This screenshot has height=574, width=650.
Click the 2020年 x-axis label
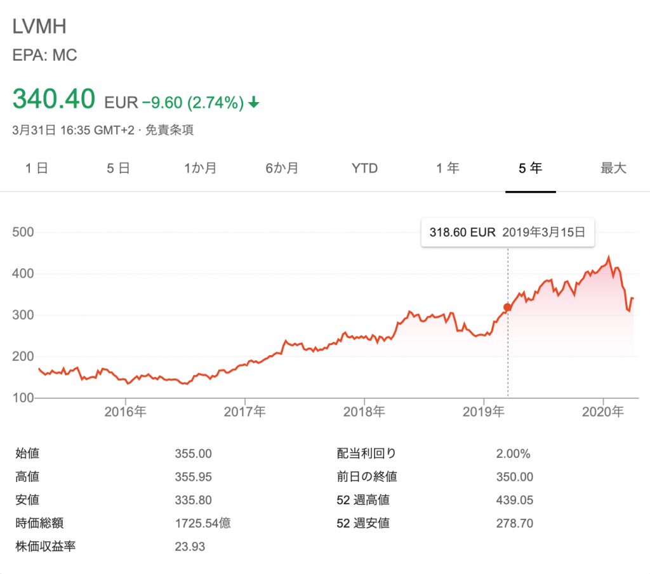[x=603, y=412]
